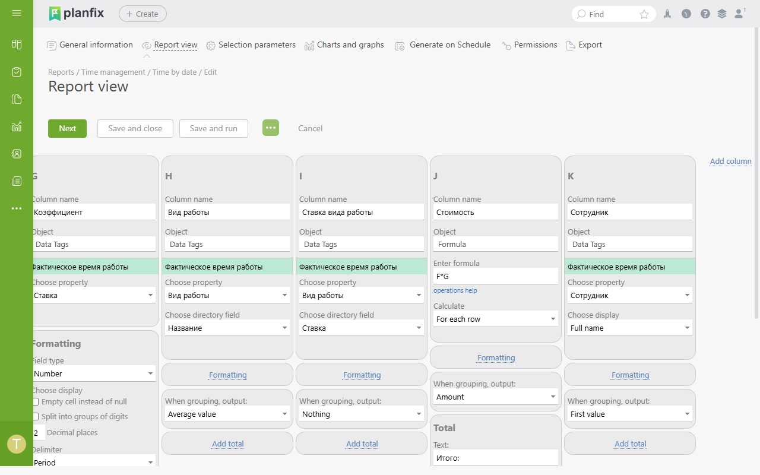Open grouping dropdown showing Average value
The image size is (760, 475).
(227, 414)
